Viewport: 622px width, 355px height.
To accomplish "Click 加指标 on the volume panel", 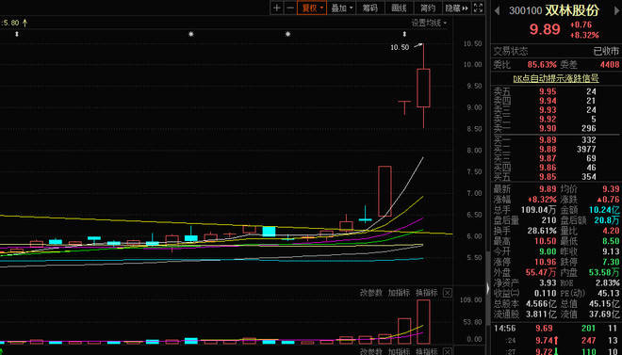I will (x=399, y=293).
